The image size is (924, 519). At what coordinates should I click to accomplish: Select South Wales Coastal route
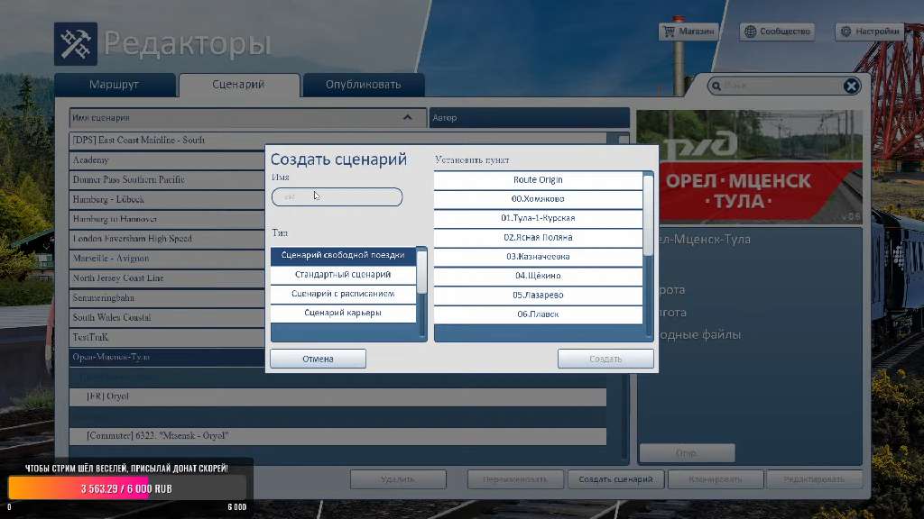coord(167,318)
